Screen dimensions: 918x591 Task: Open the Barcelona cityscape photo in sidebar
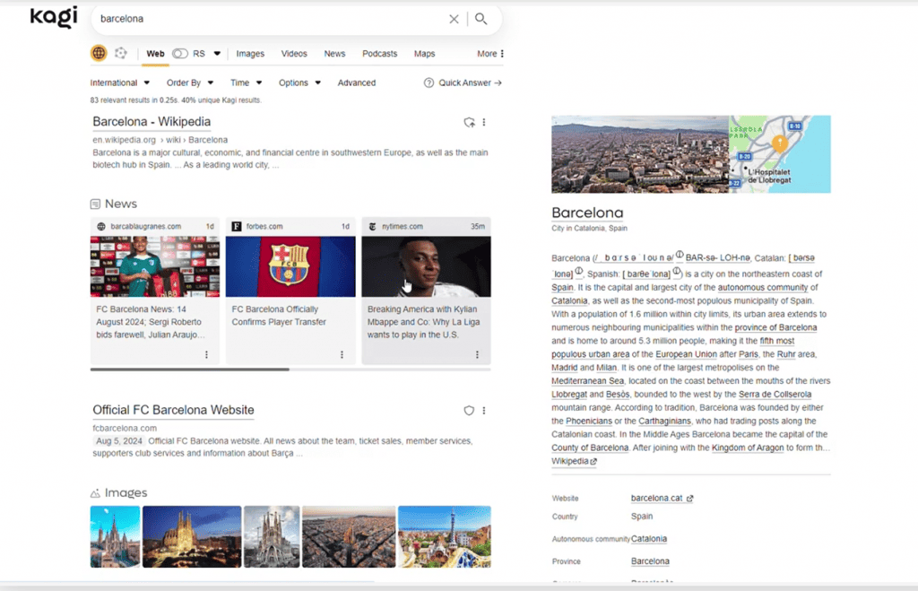[640, 154]
